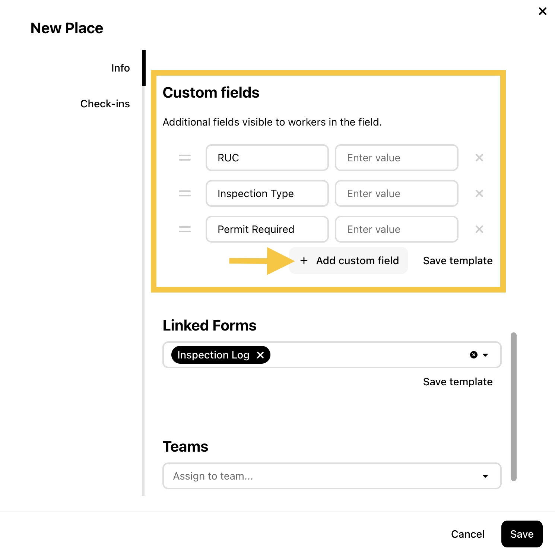555x553 pixels.
Task: Delete the Permit Required field row
Action: [x=479, y=229]
